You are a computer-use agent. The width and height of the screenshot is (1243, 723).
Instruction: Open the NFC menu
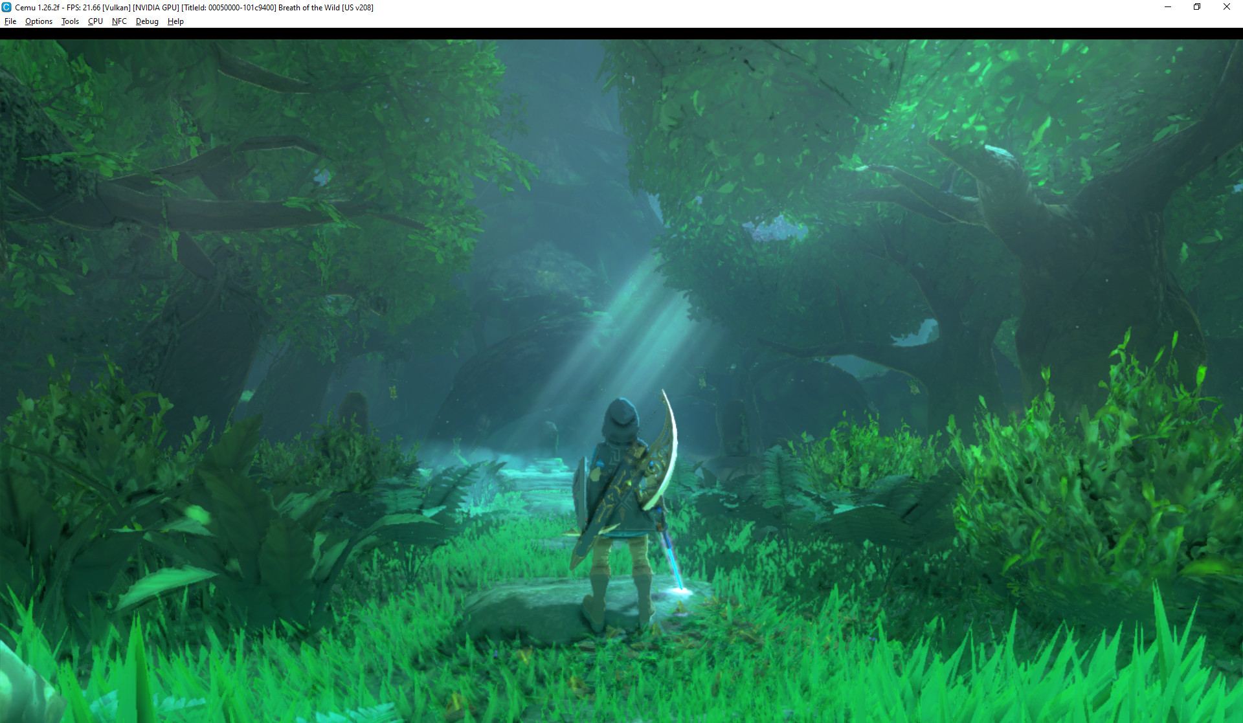click(119, 21)
